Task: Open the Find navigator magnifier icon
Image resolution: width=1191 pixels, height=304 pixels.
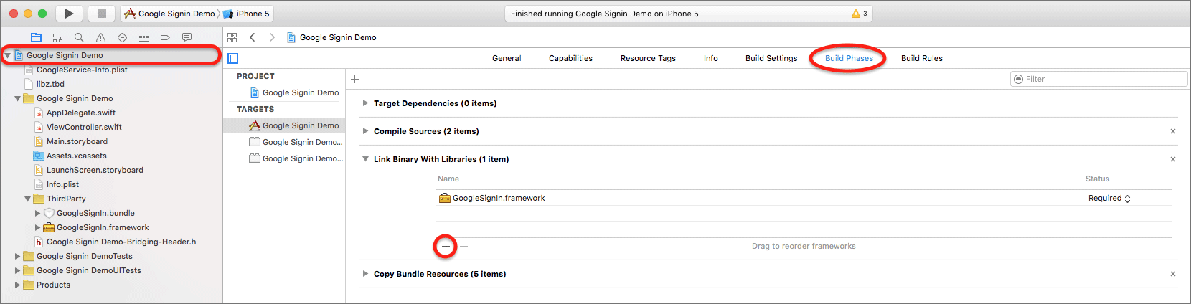Action: 79,37
